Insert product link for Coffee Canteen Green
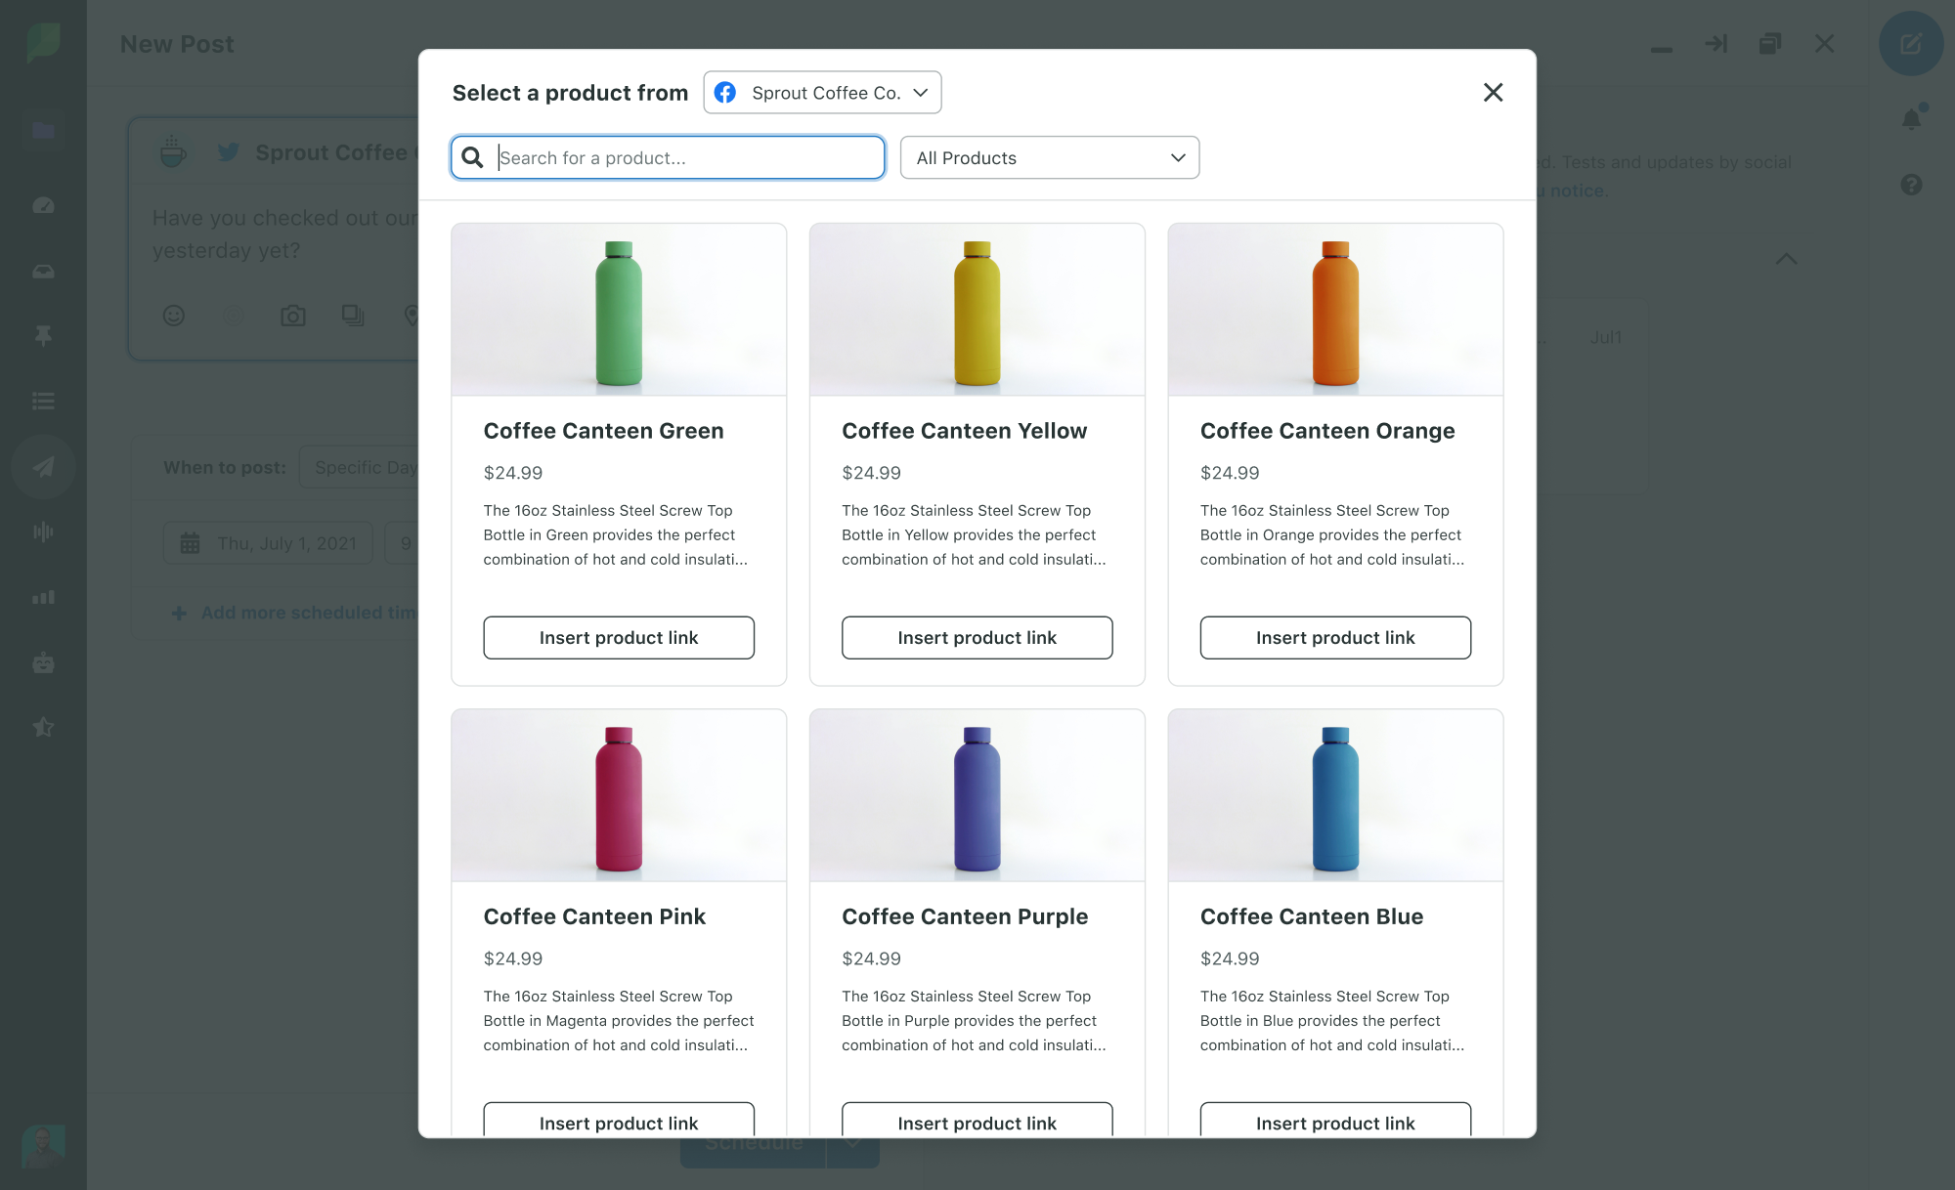Image resolution: width=1955 pixels, height=1190 pixels. click(x=617, y=638)
